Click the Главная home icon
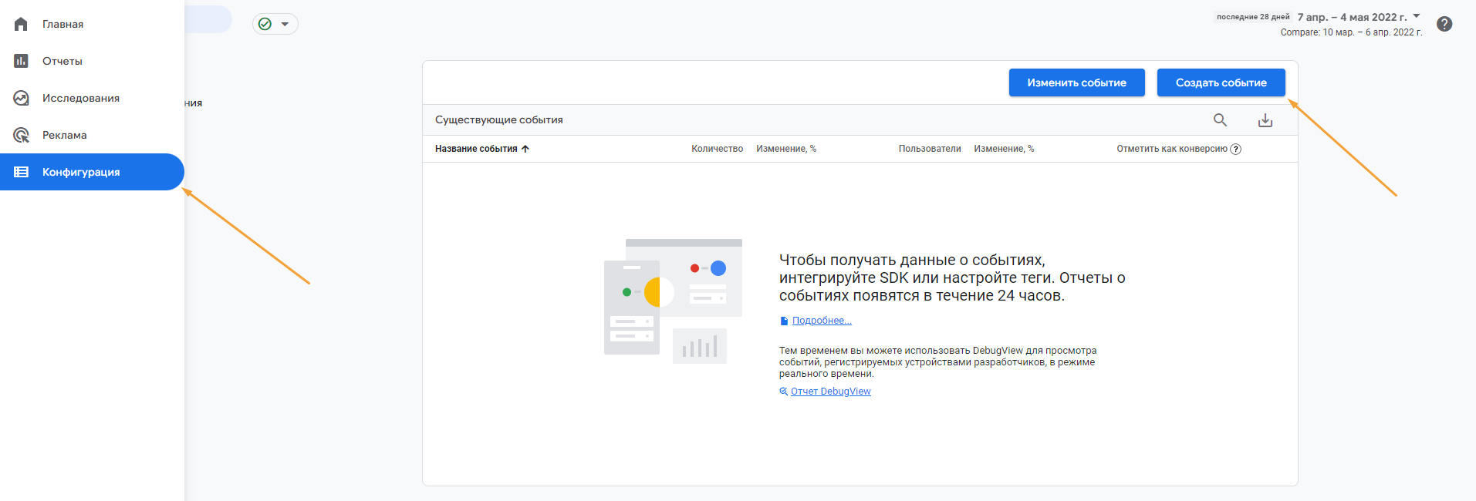The height and width of the screenshot is (501, 1476). coord(21,24)
